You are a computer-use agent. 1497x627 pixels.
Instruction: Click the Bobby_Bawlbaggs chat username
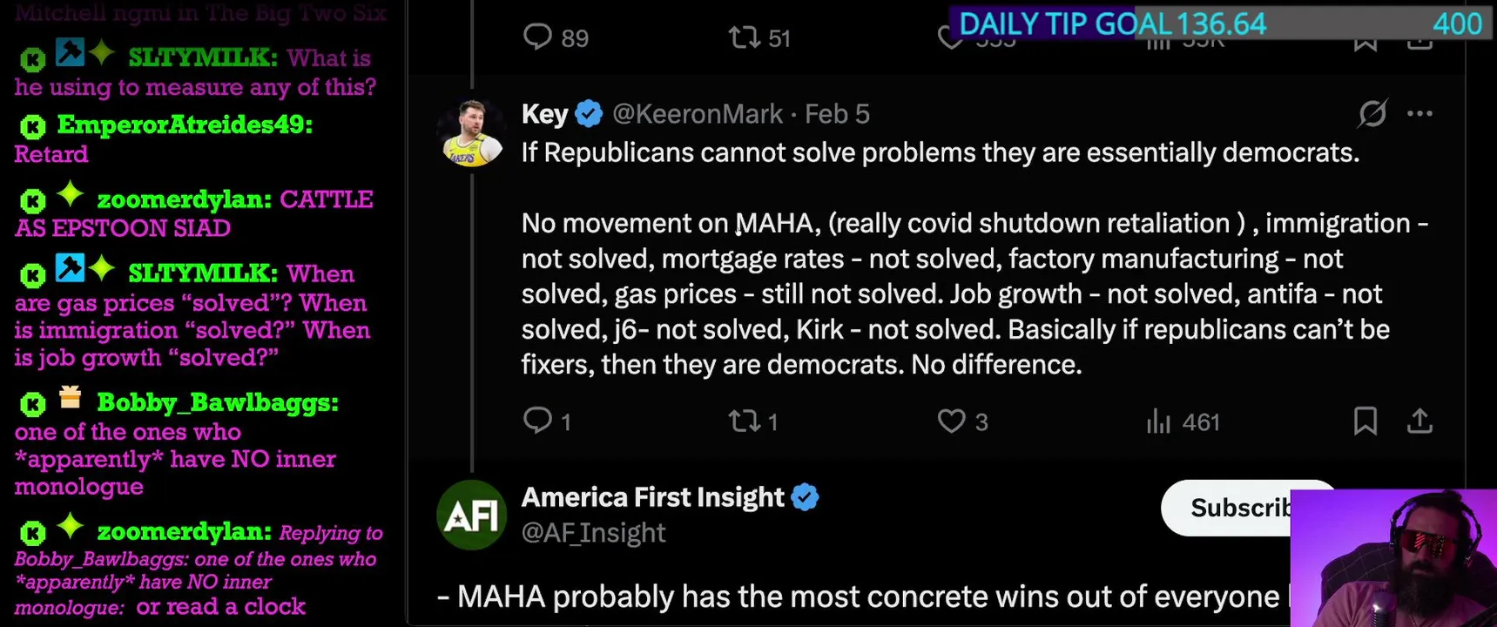pos(217,403)
